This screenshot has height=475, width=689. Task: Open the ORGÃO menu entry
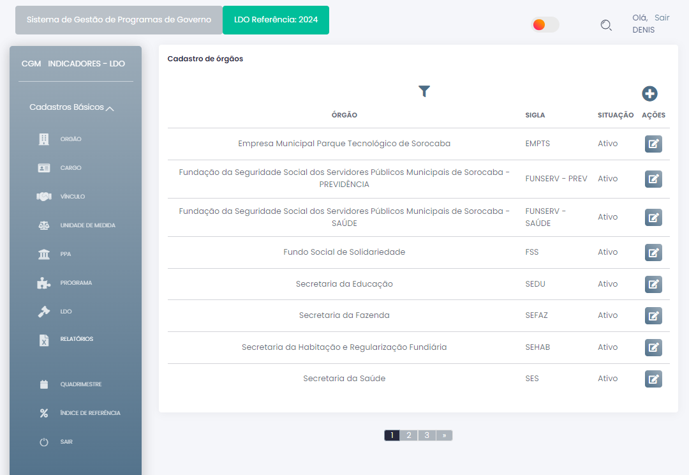[71, 139]
